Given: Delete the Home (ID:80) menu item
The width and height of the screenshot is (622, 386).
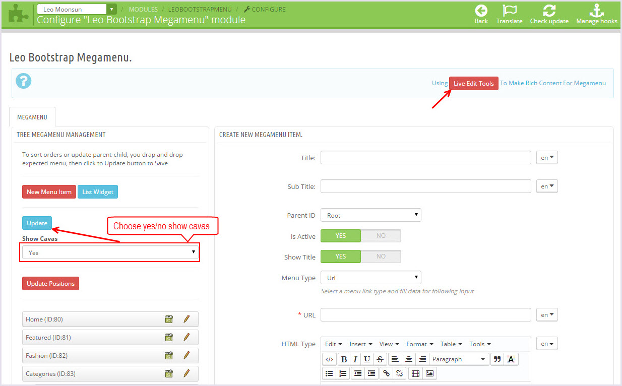Looking at the screenshot, I should click(x=169, y=319).
